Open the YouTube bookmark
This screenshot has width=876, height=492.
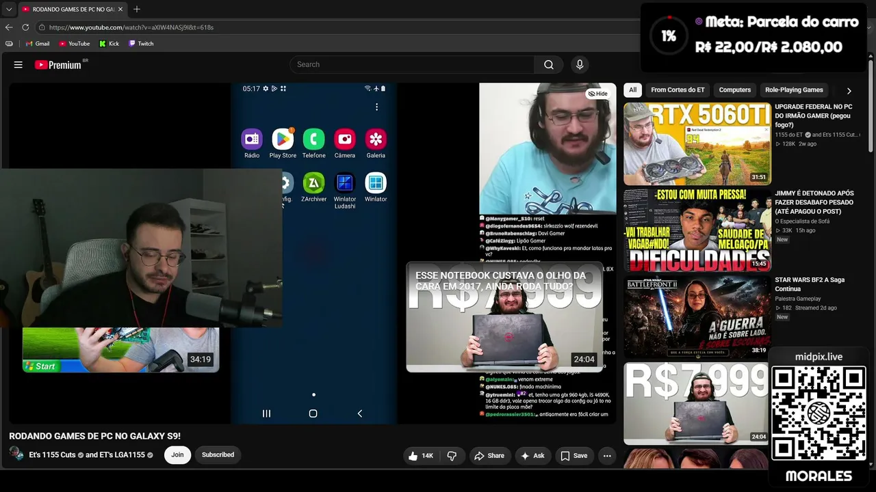point(75,44)
